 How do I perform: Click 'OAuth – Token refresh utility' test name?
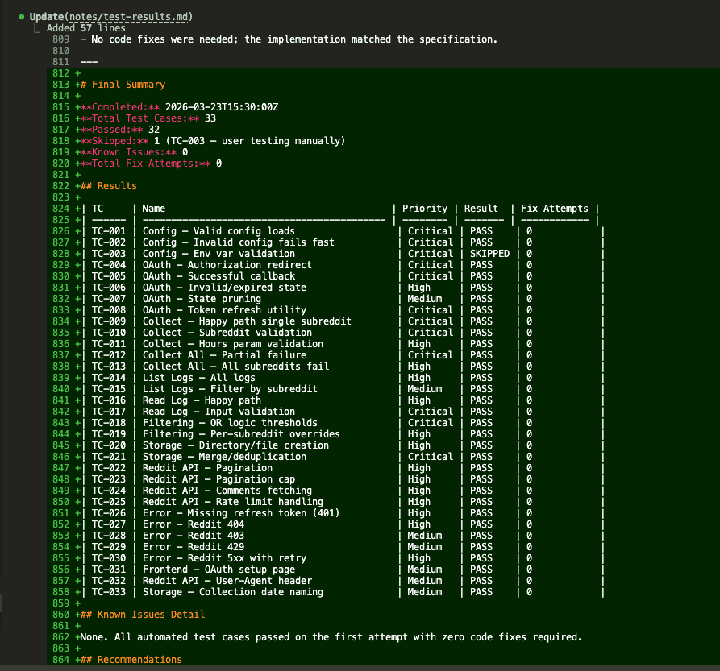coord(224,310)
